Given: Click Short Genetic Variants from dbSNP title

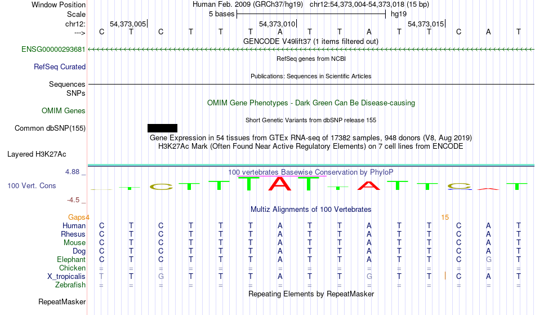Looking at the screenshot, I should pyautogui.click(x=311, y=120).
